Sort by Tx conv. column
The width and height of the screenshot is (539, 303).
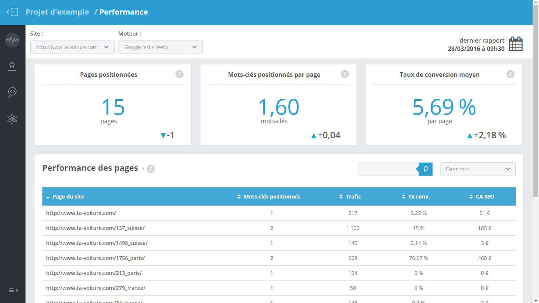[416, 197]
